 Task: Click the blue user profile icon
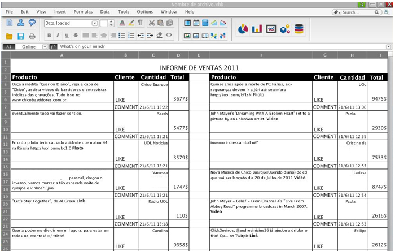(x=21, y=23)
